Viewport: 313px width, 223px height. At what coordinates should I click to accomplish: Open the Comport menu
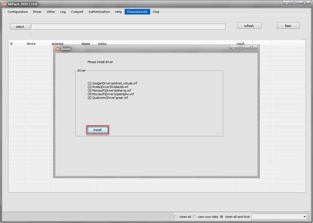77,12
